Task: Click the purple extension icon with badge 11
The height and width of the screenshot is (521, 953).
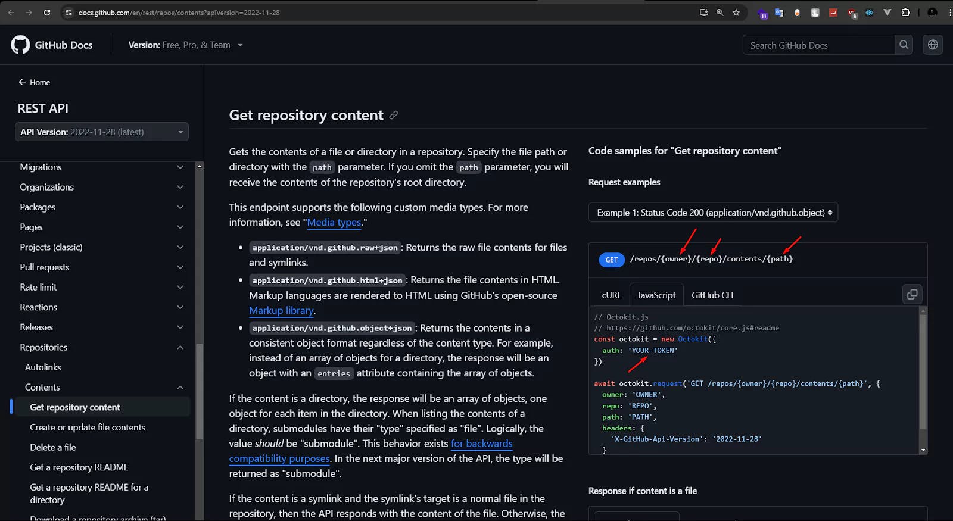Action: click(762, 14)
